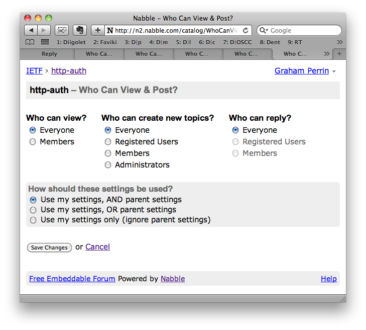The width and height of the screenshot is (366, 330).
Task: Expand the hidden tabs overflow chevron
Action: (x=327, y=54)
